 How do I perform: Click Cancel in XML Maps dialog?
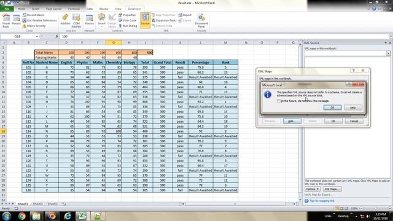[x=354, y=121]
